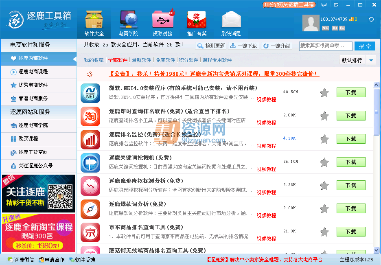
Task: Click the 关注逐鹿 WeChat QR banner
Action: pos(39,194)
